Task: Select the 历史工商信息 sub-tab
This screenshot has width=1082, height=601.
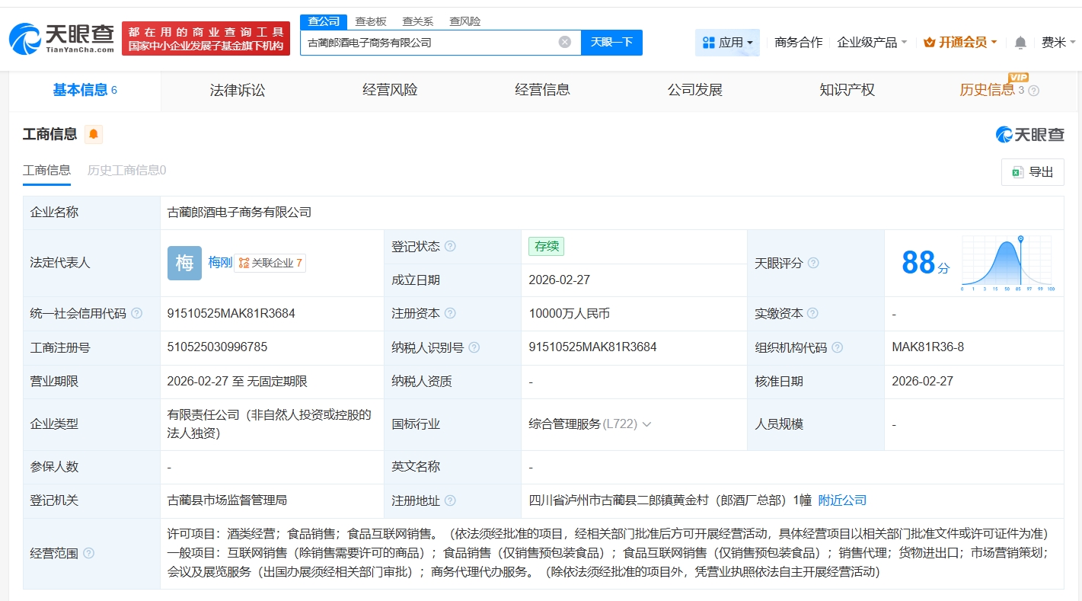Action: pyautogui.click(x=126, y=171)
